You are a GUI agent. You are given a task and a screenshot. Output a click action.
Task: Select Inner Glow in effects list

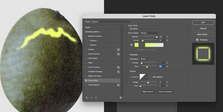click(x=102, y=58)
